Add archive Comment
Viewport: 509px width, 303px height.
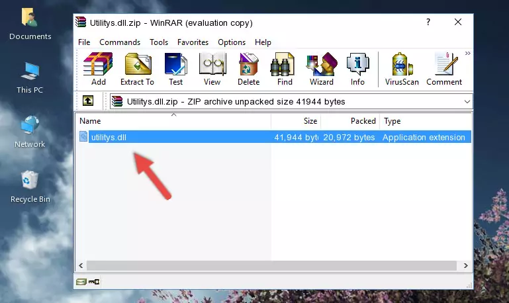pos(444,69)
